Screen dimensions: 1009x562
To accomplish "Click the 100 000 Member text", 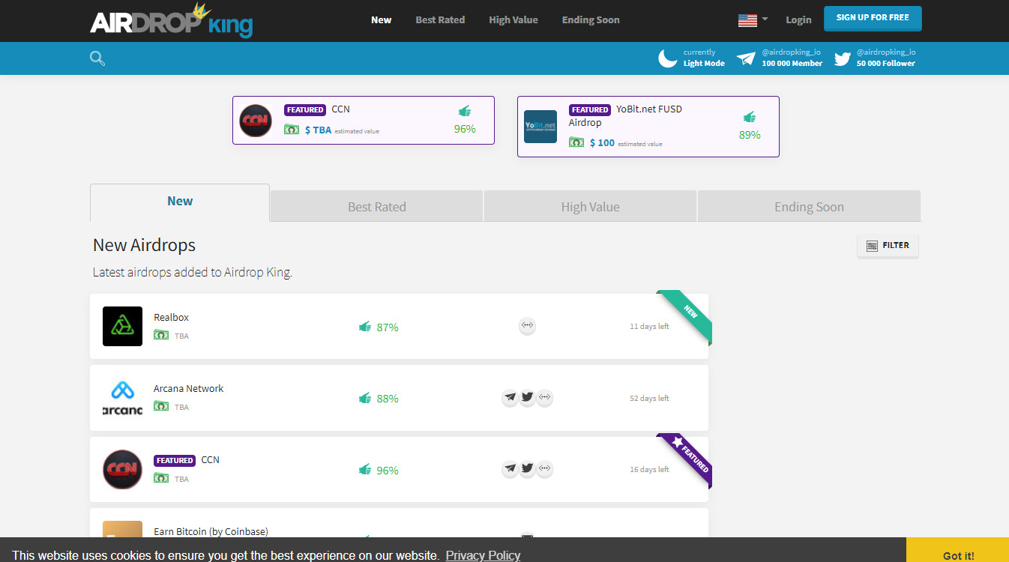I will (x=792, y=64).
